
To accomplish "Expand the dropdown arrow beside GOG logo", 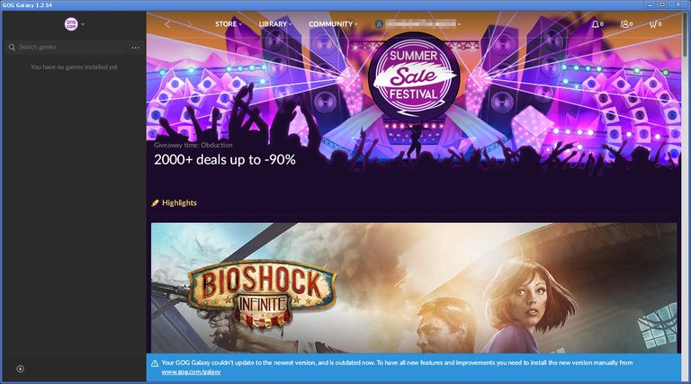I will (x=83, y=24).
